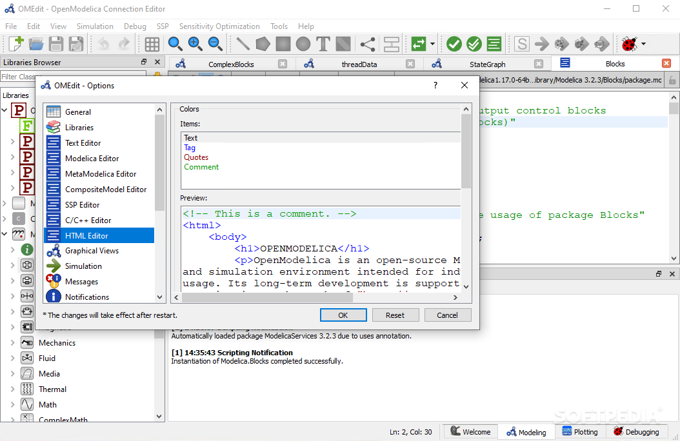The width and height of the screenshot is (680, 441).
Task: Switch to the StateGraph tab
Action: coord(488,64)
